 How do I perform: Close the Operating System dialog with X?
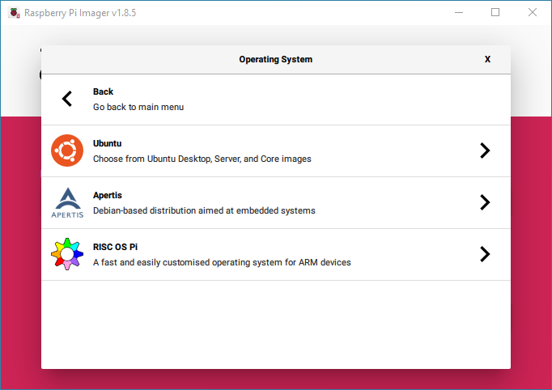487,59
